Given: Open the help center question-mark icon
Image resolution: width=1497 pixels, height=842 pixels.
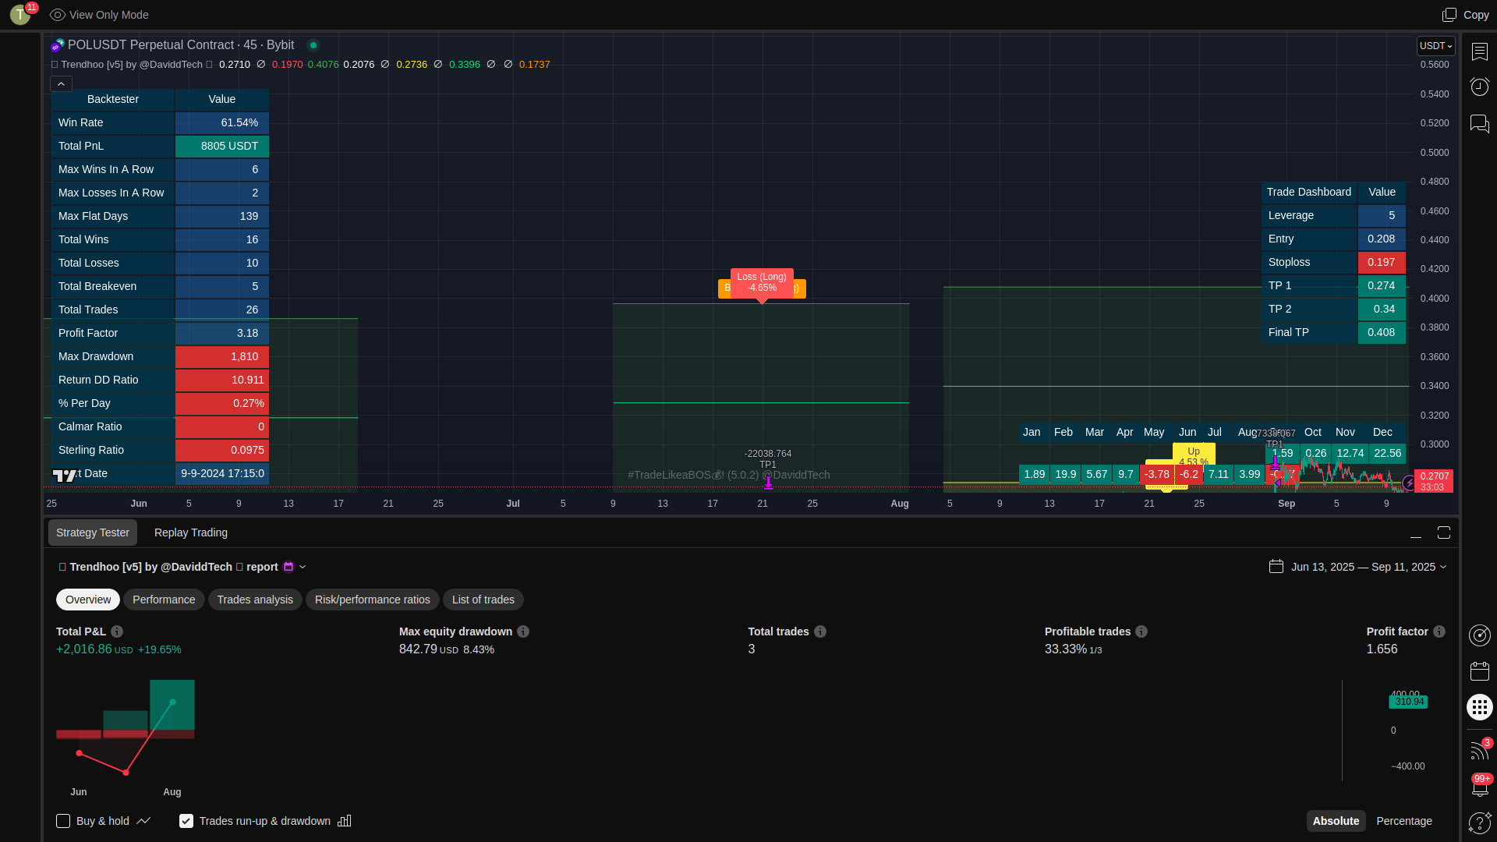Looking at the screenshot, I should 1479,823.
